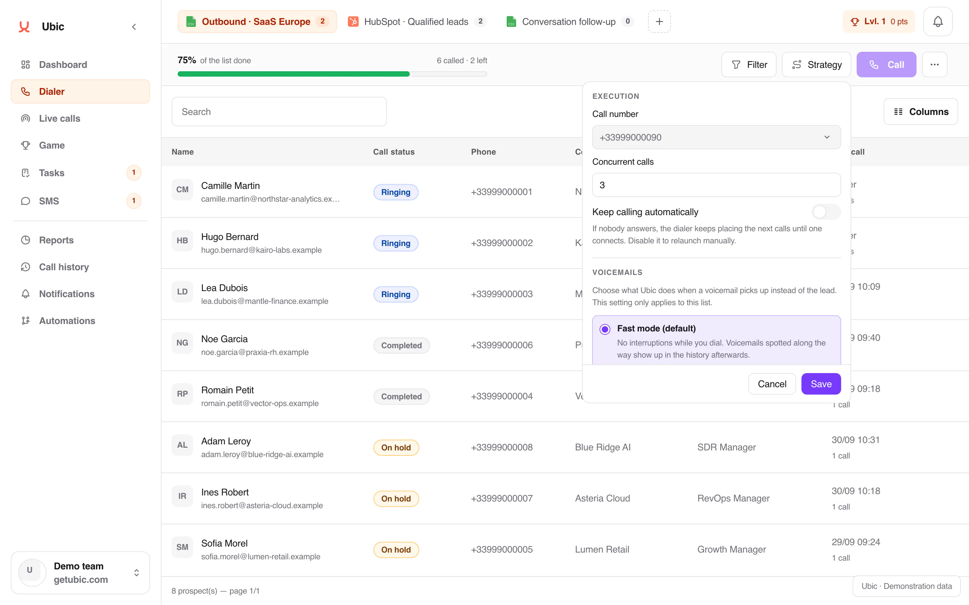
Task: Switch to Conversation follow-up tab
Action: 570,22
